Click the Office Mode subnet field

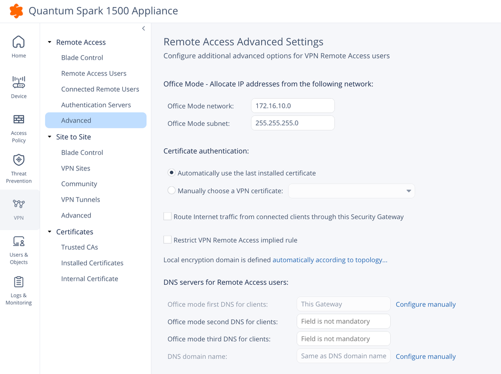(293, 123)
